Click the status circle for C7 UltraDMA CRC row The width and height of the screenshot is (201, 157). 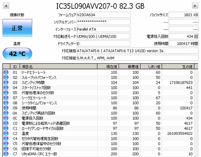tap(6, 154)
